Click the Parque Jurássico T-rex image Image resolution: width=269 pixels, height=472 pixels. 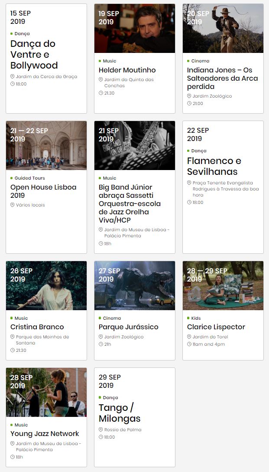[135, 285]
